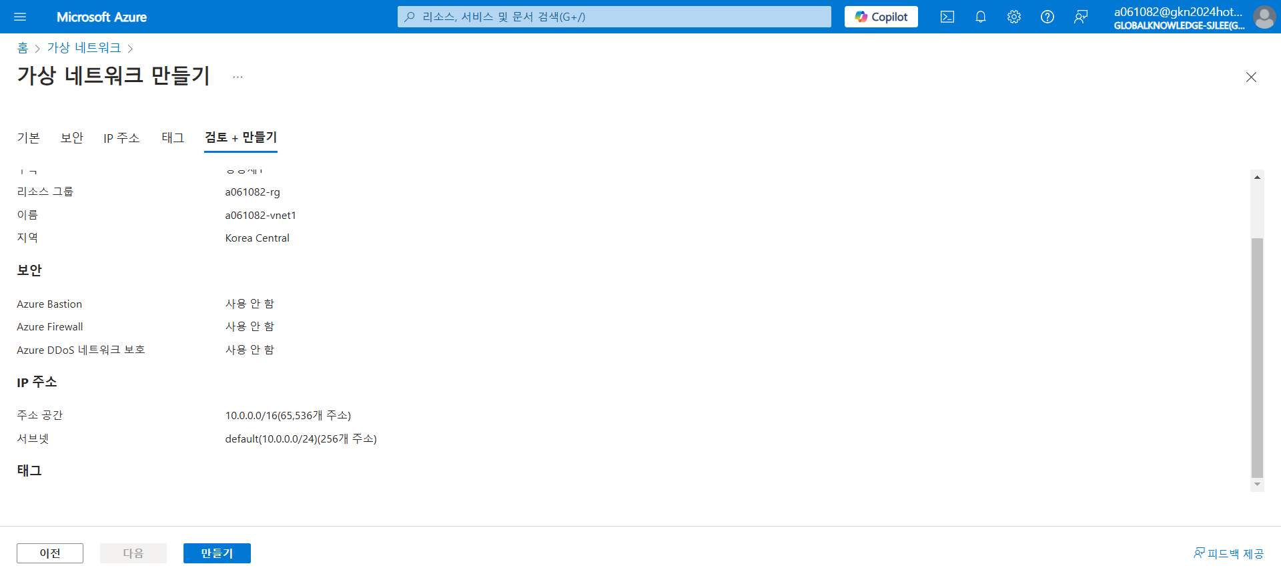Viewport: 1281px width, 580px height.
Task: Go to 홈 breadcrumb
Action: coord(23,48)
